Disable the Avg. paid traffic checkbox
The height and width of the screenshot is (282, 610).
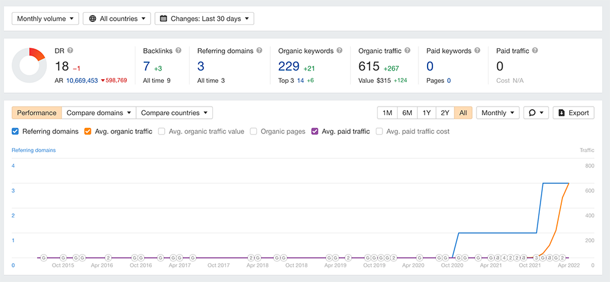315,131
